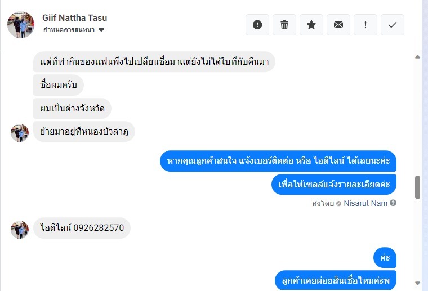Mark conversation as done with checkmark

pyautogui.click(x=393, y=25)
